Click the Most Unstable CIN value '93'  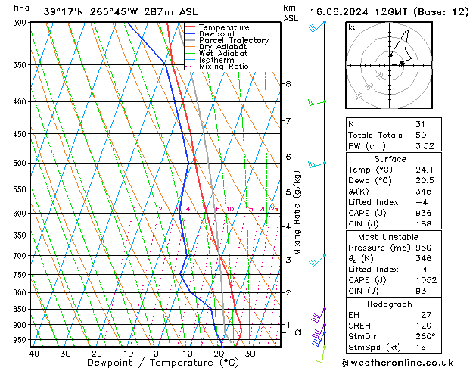[421, 292]
